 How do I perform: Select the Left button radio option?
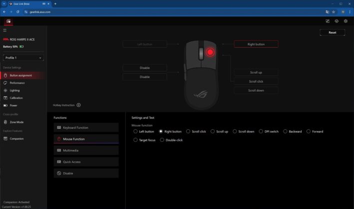135,131
